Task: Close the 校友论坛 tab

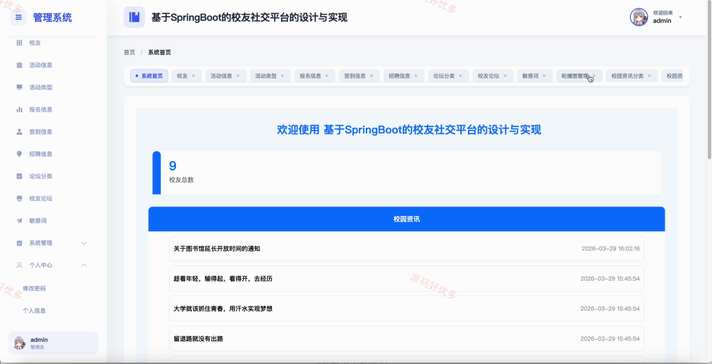Action: [x=505, y=76]
